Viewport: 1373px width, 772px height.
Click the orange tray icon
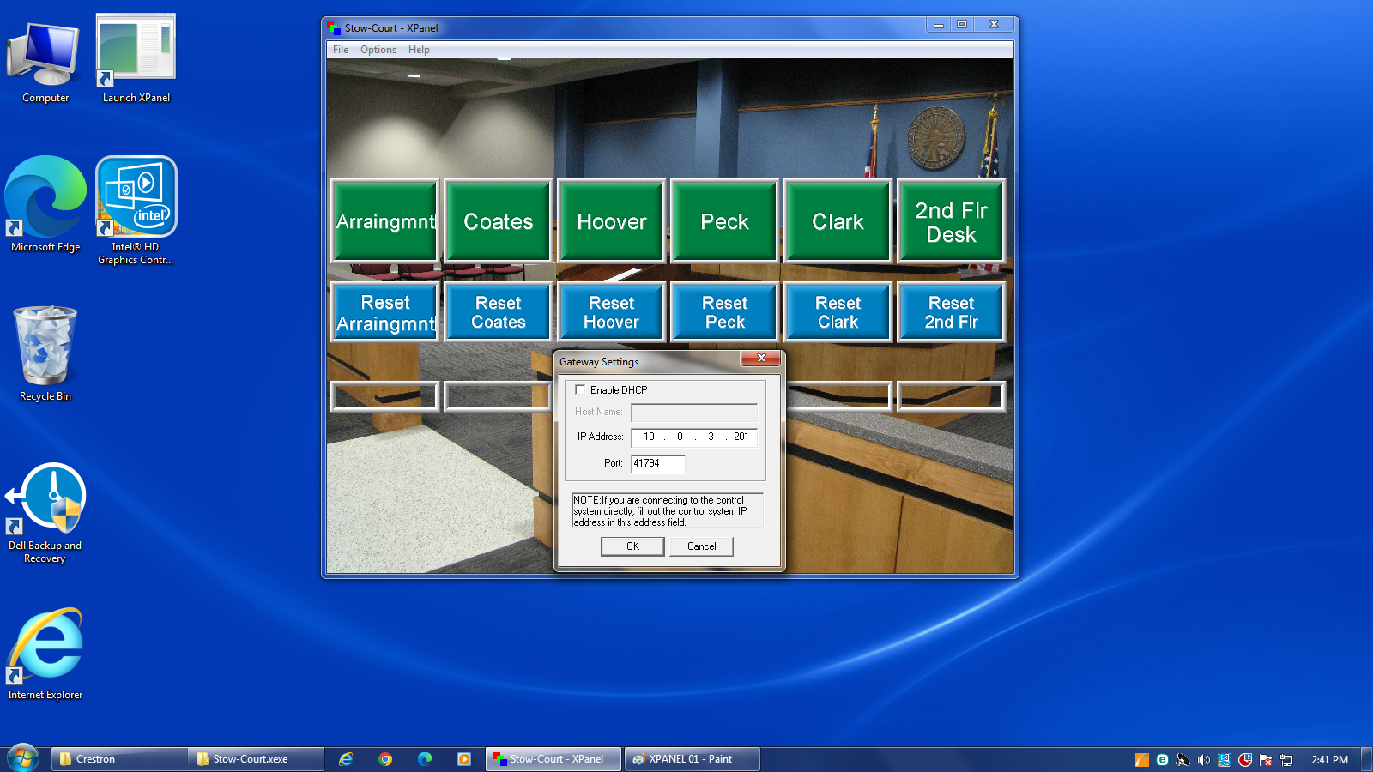(x=1142, y=759)
